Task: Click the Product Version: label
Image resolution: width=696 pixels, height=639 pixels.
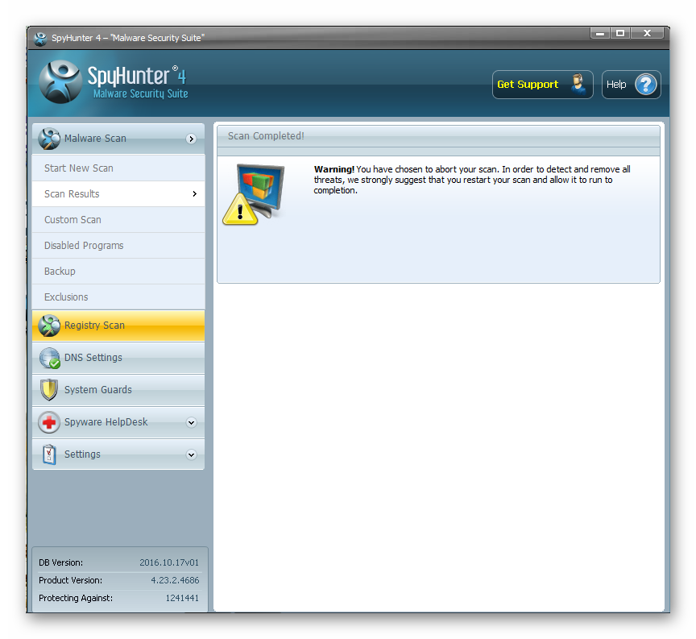Action: point(71,580)
